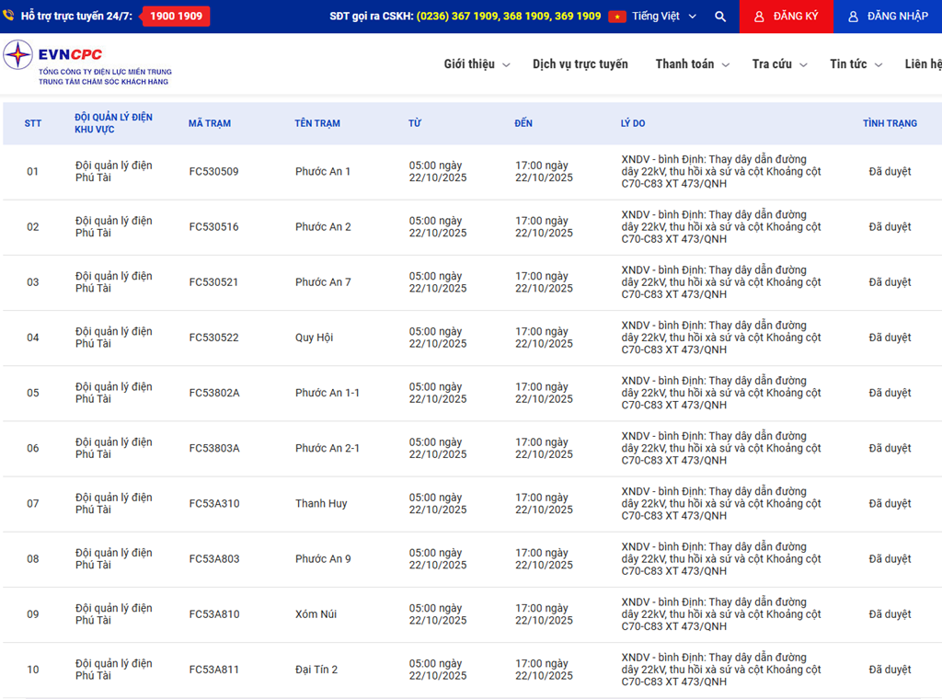Image resolution: width=942 pixels, height=699 pixels.
Task: Click the ĐĂNG NHẬP login button text
Action: point(897,17)
